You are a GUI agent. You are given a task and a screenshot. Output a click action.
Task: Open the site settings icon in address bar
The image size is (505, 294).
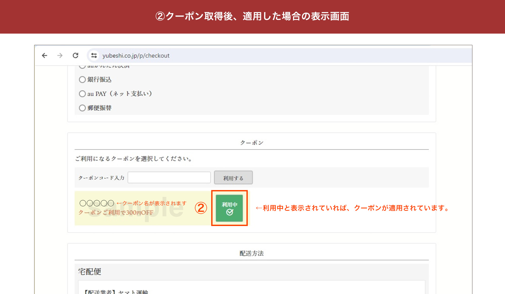tap(94, 55)
